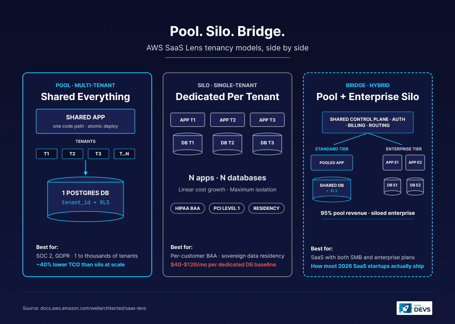This screenshot has width=455, height=324.
Task: Click 95% pool revenue · siloed enterprise
Action: 368,213
